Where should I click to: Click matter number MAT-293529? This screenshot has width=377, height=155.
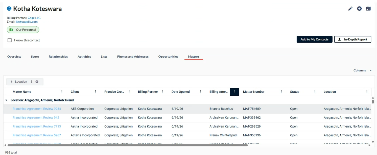(x=252, y=127)
